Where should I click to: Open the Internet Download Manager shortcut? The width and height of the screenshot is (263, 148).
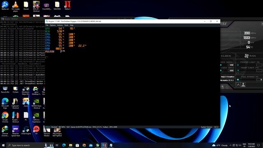tap(5, 131)
